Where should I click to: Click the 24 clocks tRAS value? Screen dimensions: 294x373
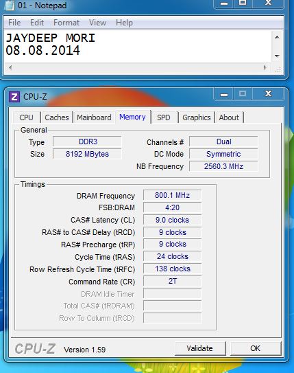coord(172,256)
